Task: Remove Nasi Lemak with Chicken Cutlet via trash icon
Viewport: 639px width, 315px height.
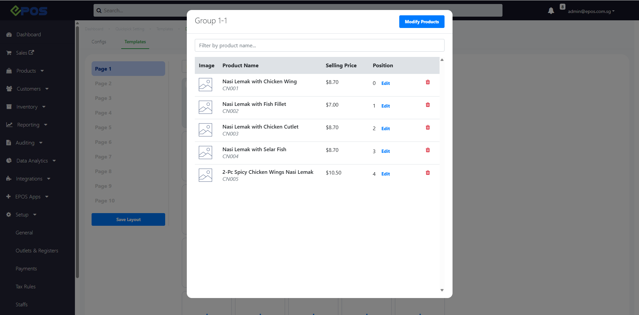Action: click(428, 128)
